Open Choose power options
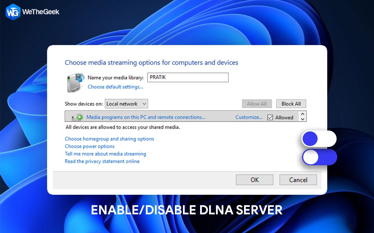Viewport: 374px width, 233px height. [89, 146]
